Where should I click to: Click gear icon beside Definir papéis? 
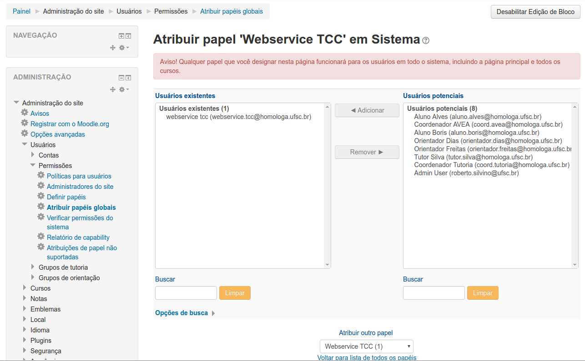[x=41, y=196]
